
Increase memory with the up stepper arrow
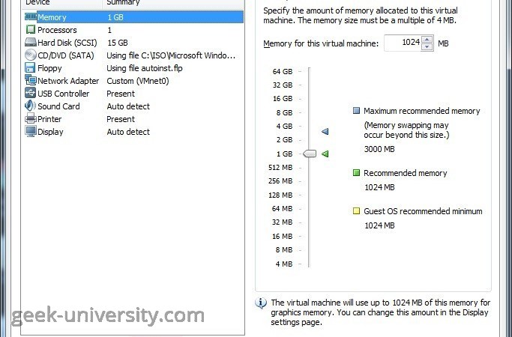(427, 40)
